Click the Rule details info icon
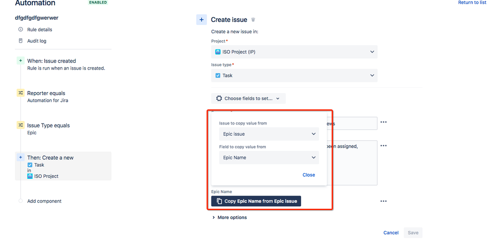The width and height of the screenshot is (490, 247). [x=21, y=29]
